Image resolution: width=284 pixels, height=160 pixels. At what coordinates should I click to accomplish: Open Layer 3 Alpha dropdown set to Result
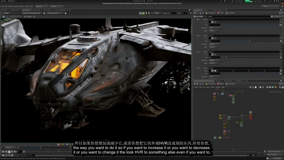[x=213, y=63]
